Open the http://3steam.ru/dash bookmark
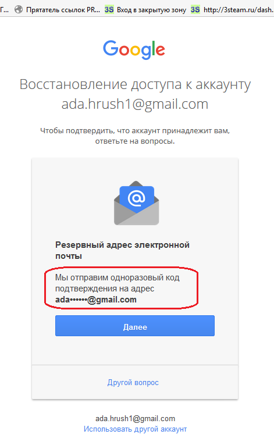Image resolution: width=274 pixels, height=438 pixels. click(239, 10)
